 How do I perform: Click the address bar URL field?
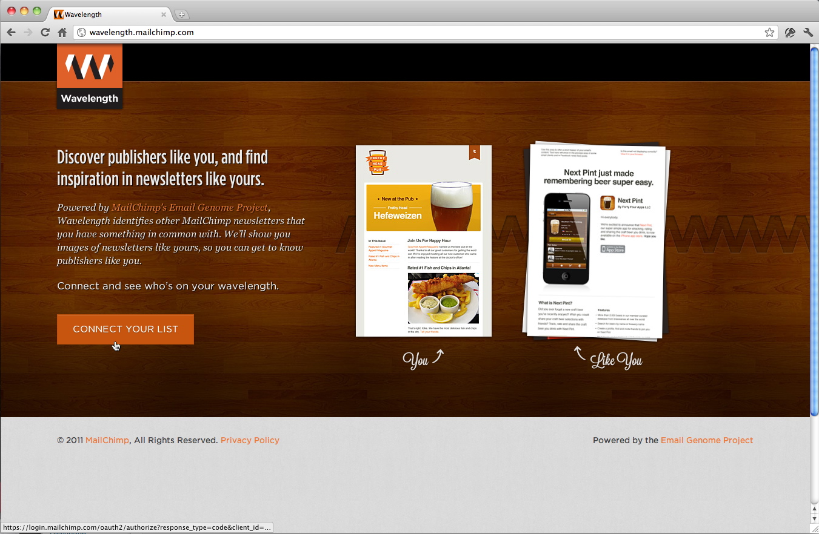(x=418, y=33)
